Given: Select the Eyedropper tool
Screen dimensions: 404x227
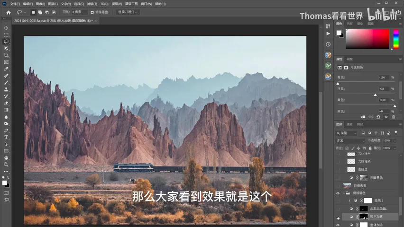Looking at the screenshot, I should 6,69.
